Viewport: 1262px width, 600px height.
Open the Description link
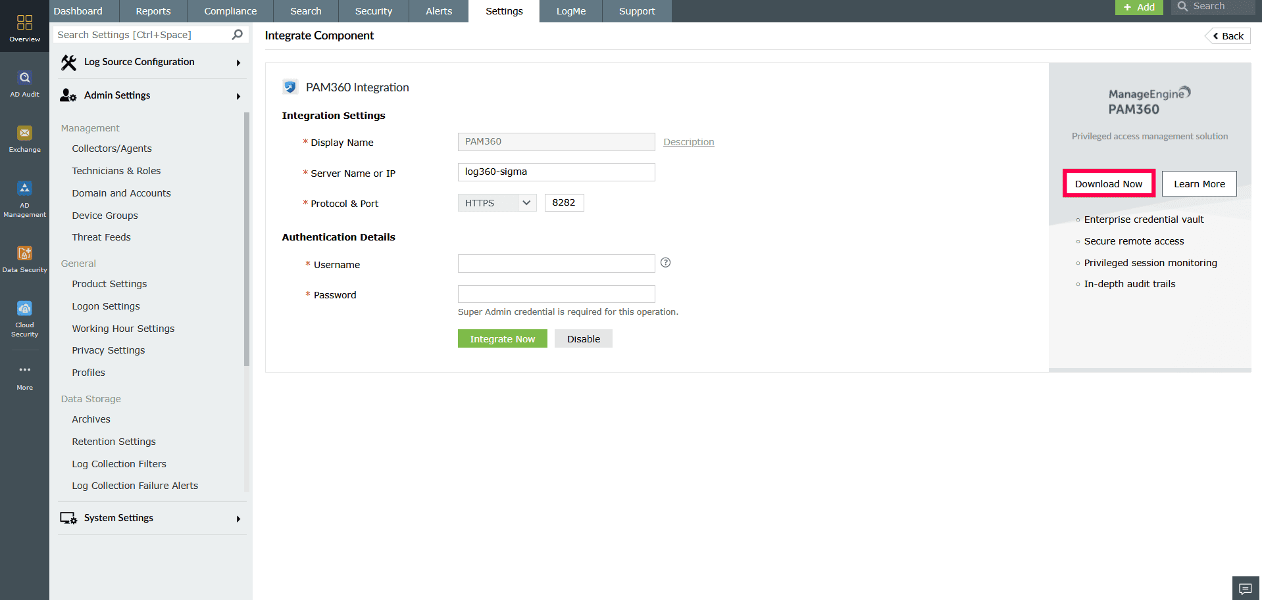(689, 142)
